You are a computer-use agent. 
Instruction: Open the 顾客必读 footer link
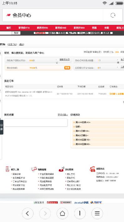point(17,174)
